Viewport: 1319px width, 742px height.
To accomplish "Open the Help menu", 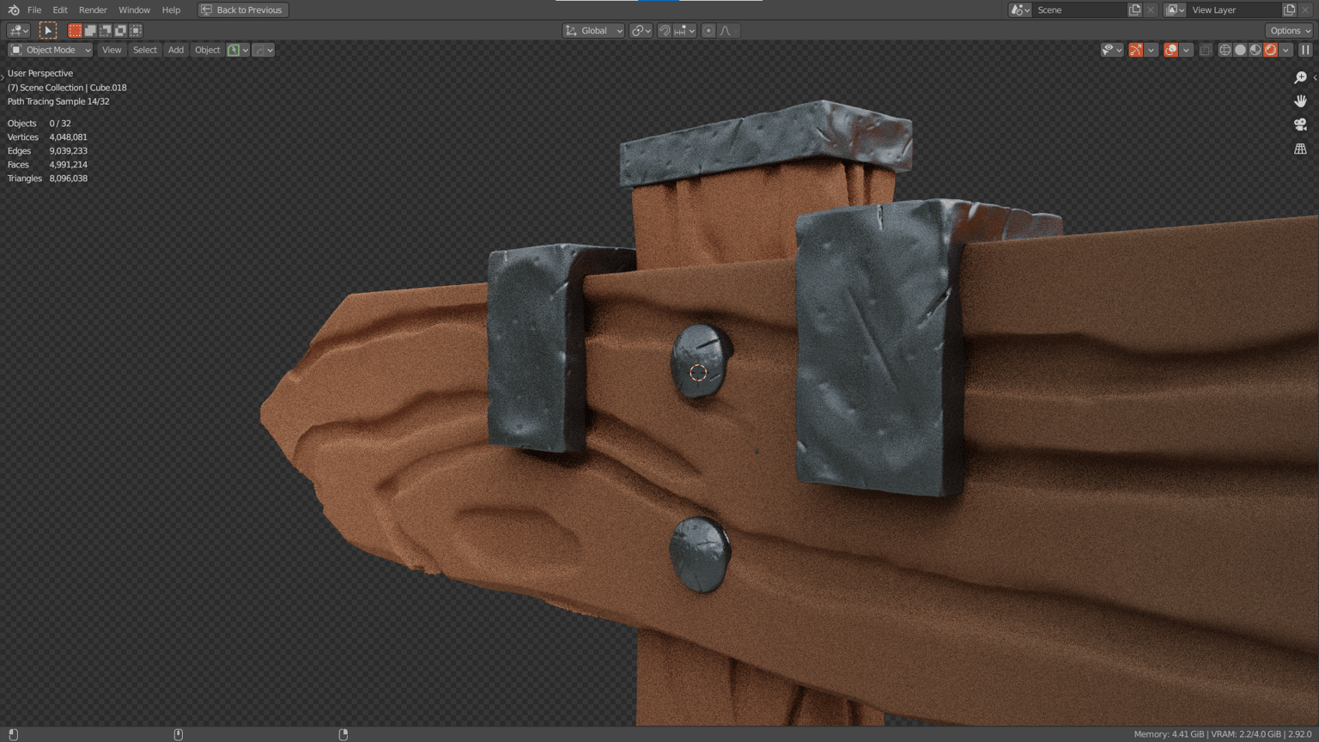I will point(171,9).
